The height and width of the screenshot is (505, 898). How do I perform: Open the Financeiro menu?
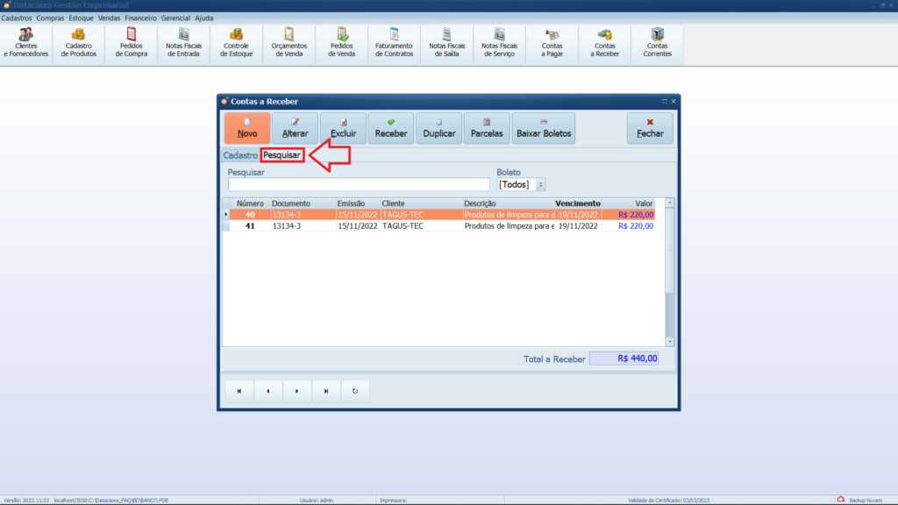click(x=140, y=18)
